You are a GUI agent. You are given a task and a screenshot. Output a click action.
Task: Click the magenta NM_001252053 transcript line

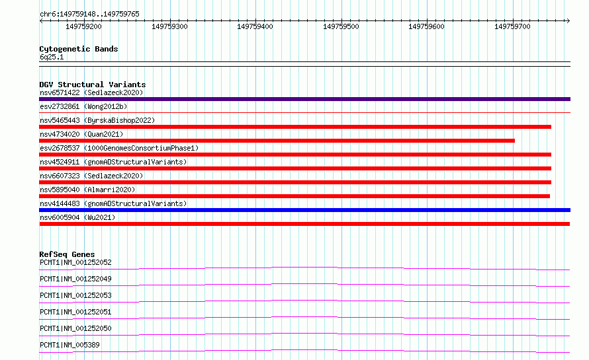pos(304,301)
